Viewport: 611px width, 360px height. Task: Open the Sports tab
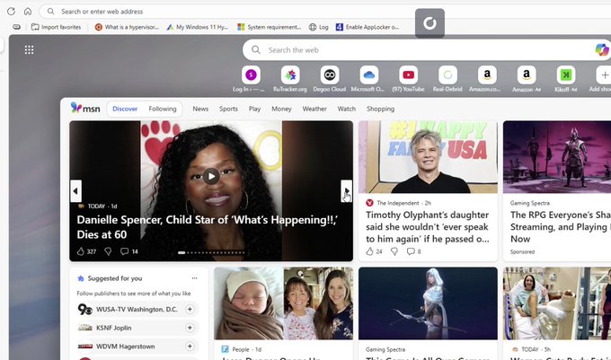pyautogui.click(x=228, y=109)
